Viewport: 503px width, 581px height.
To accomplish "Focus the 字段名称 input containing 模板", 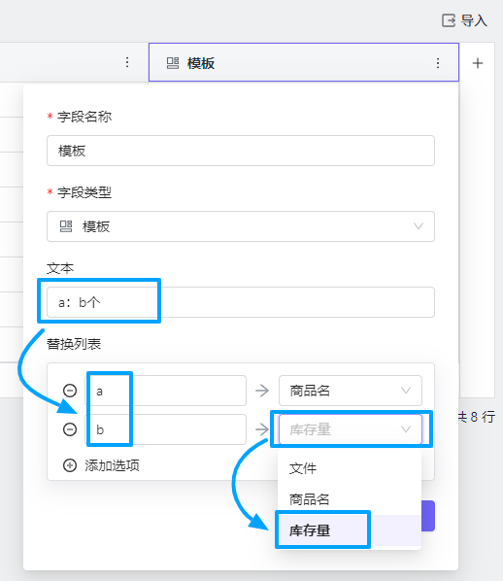I will (241, 151).
